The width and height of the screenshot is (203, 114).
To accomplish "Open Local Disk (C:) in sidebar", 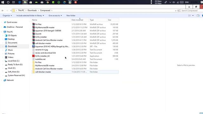I will (x=13, y=61).
